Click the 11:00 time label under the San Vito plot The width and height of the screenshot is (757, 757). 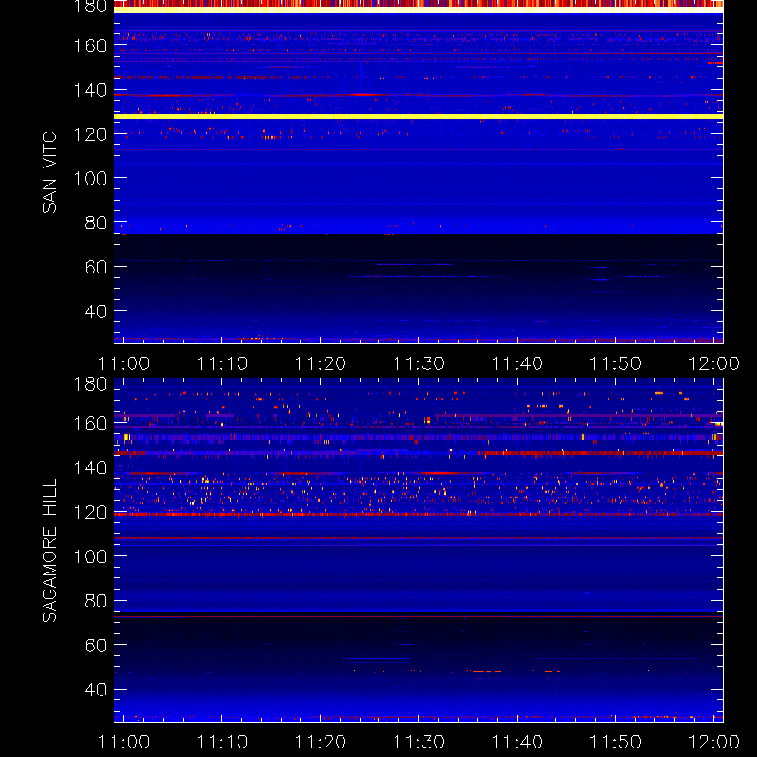click(124, 363)
